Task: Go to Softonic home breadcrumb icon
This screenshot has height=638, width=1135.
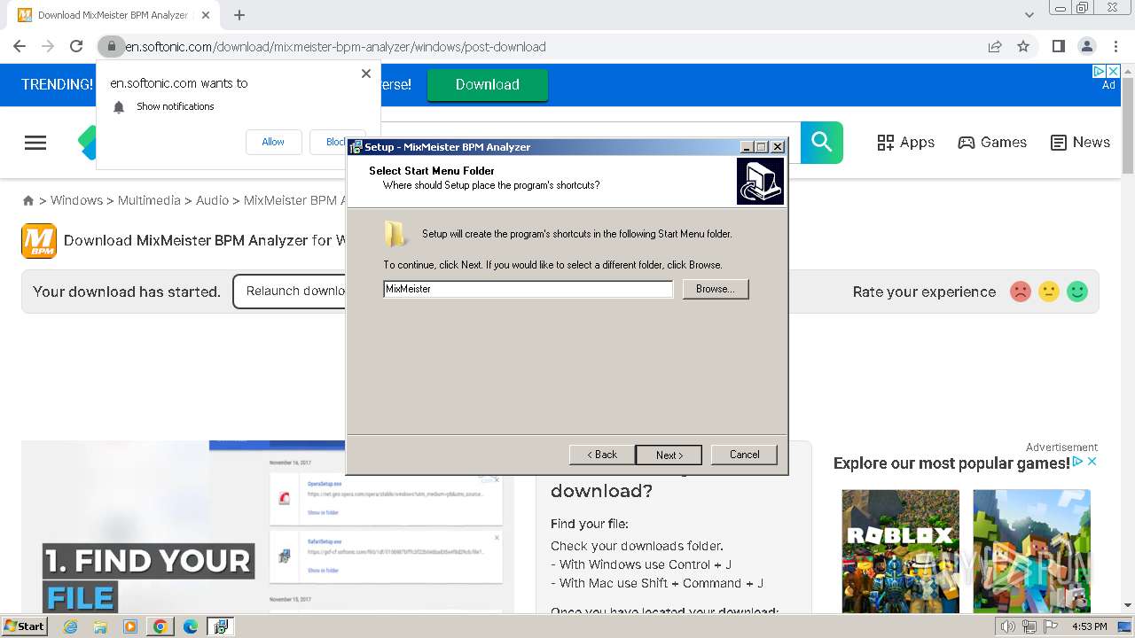Action: pyautogui.click(x=28, y=201)
